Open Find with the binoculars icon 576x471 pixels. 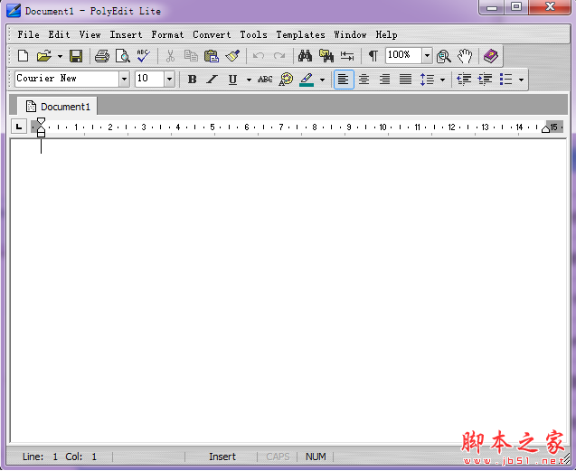[305, 56]
